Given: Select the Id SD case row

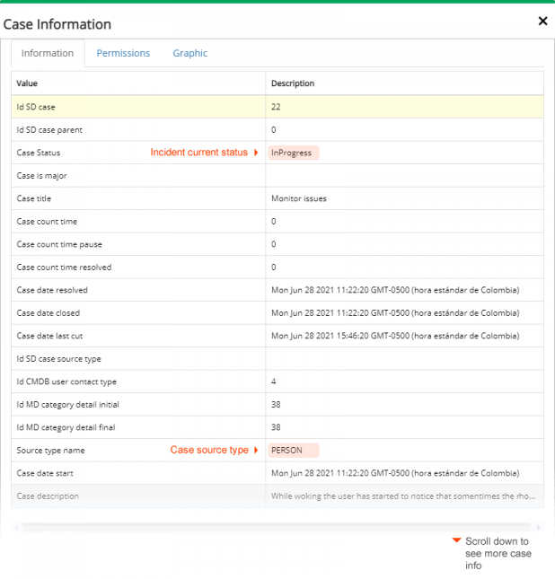Looking at the screenshot, I should [x=277, y=107].
